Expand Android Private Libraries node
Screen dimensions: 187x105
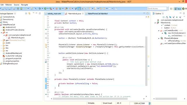tap(1, 30)
